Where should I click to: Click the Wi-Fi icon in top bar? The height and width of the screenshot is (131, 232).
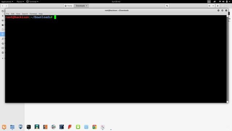tap(220, 1)
